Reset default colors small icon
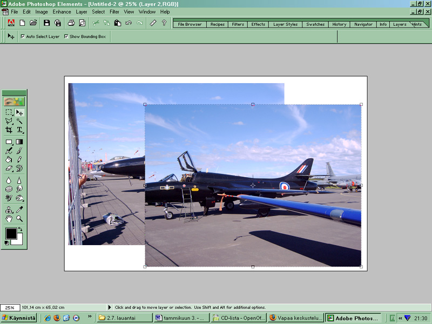The height and width of the screenshot is (324, 432). [x=7, y=242]
